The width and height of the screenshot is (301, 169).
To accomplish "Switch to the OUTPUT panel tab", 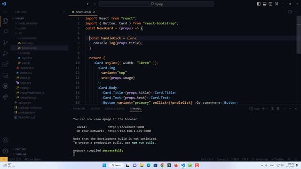I will pyautogui.click(x=95, y=108).
